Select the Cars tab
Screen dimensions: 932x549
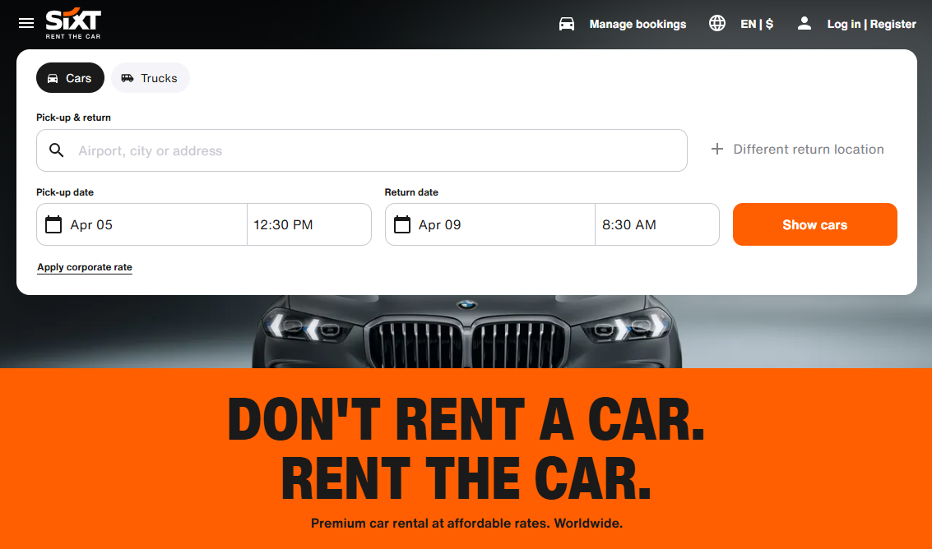pos(70,78)
